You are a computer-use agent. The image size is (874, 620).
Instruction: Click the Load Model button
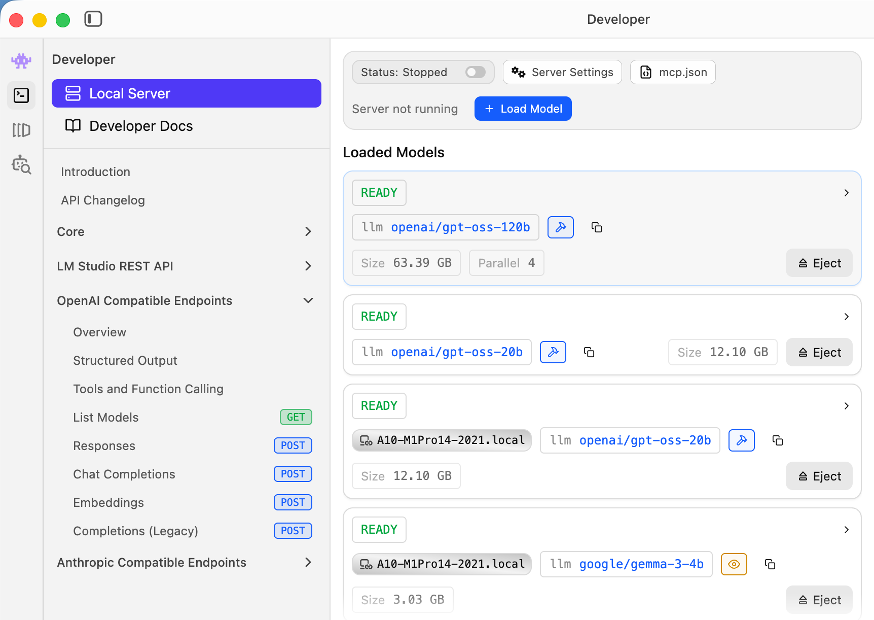523,109
